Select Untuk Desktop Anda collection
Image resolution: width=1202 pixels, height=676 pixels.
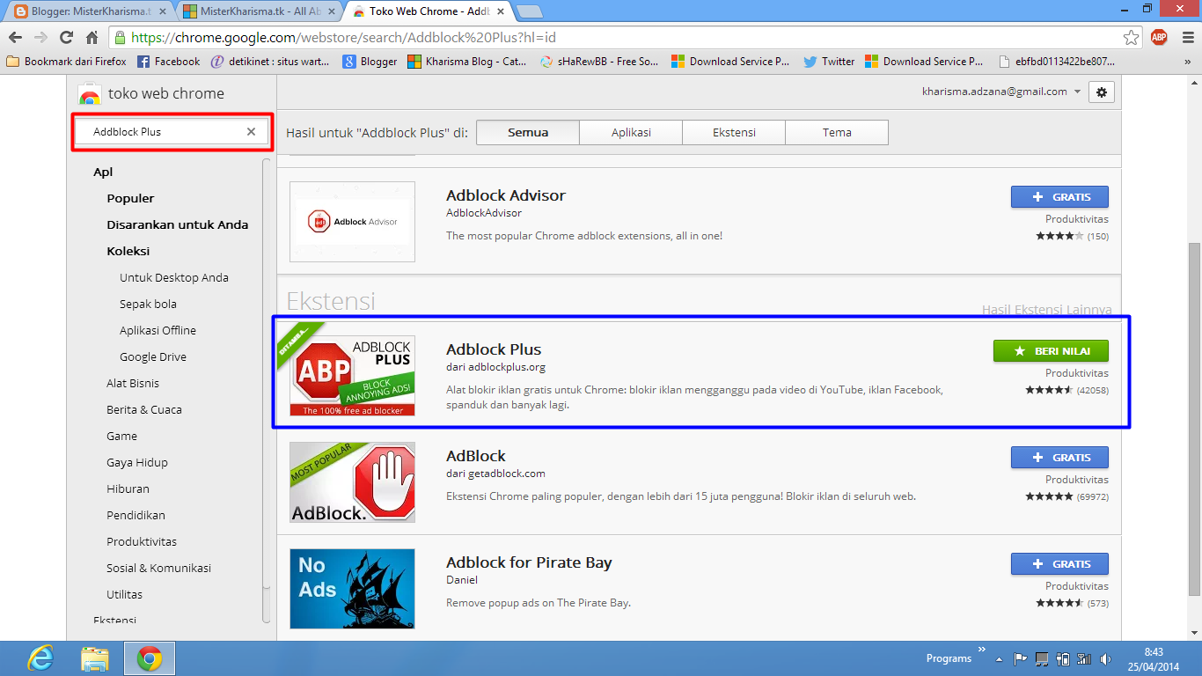(x=174, y=277)
